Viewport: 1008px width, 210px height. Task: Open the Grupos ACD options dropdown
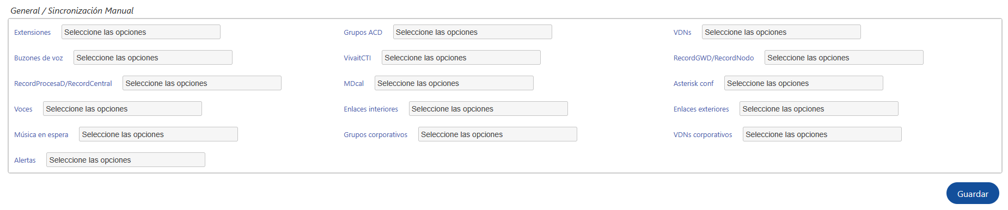click(x=473, y=32)
